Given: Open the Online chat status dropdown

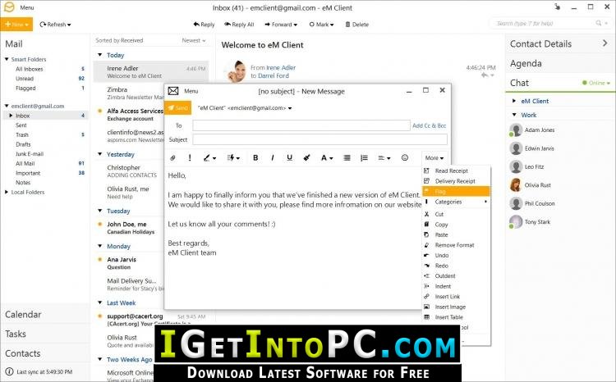Looking at the screenshot, I should (x=596, y=83).
